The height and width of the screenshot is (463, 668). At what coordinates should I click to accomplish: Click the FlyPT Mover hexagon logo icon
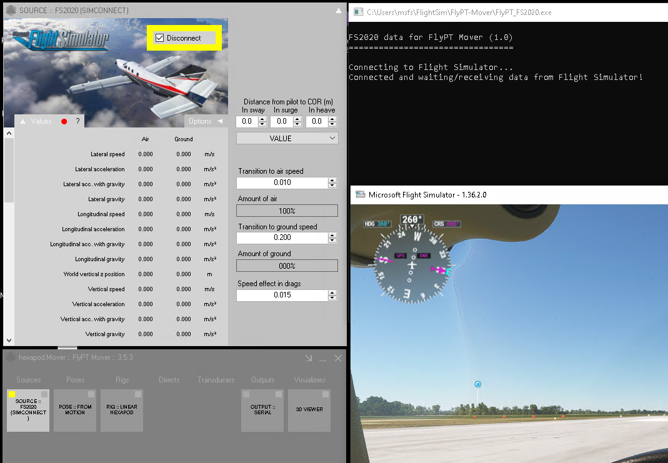tap(10, 358)
